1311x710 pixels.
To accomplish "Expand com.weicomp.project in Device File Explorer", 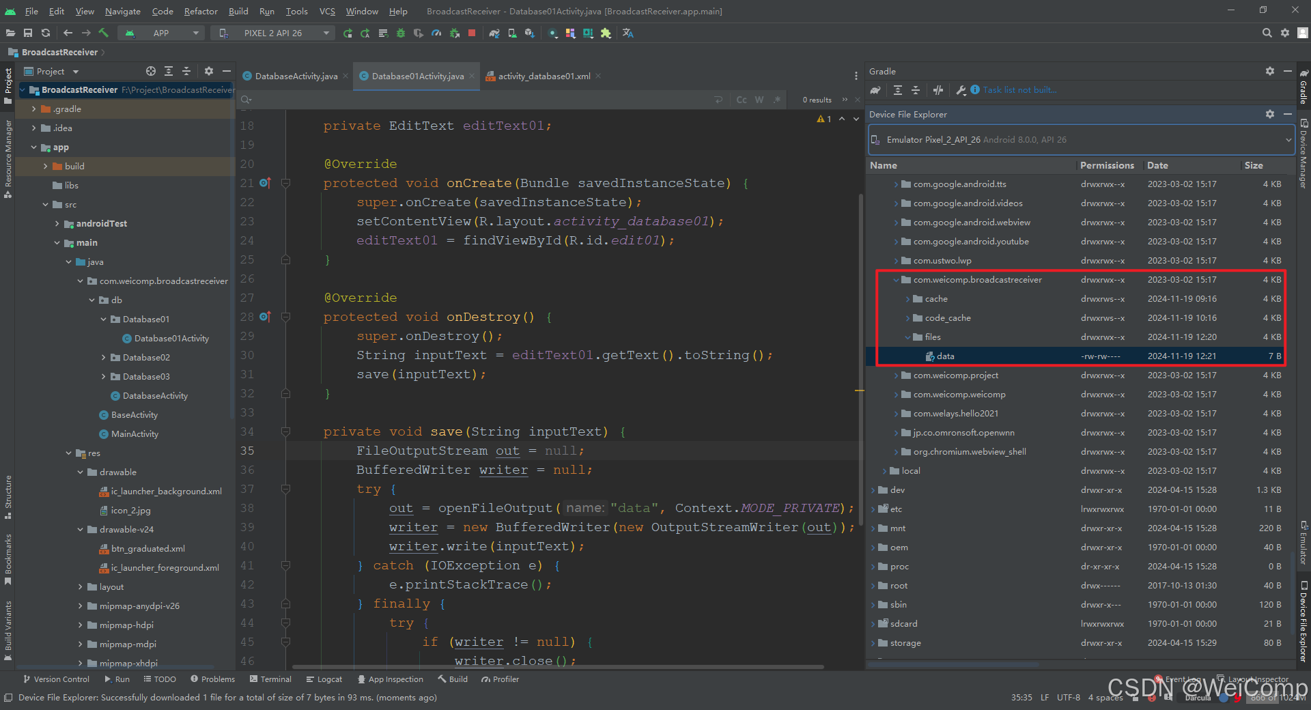I will [896, 375].
